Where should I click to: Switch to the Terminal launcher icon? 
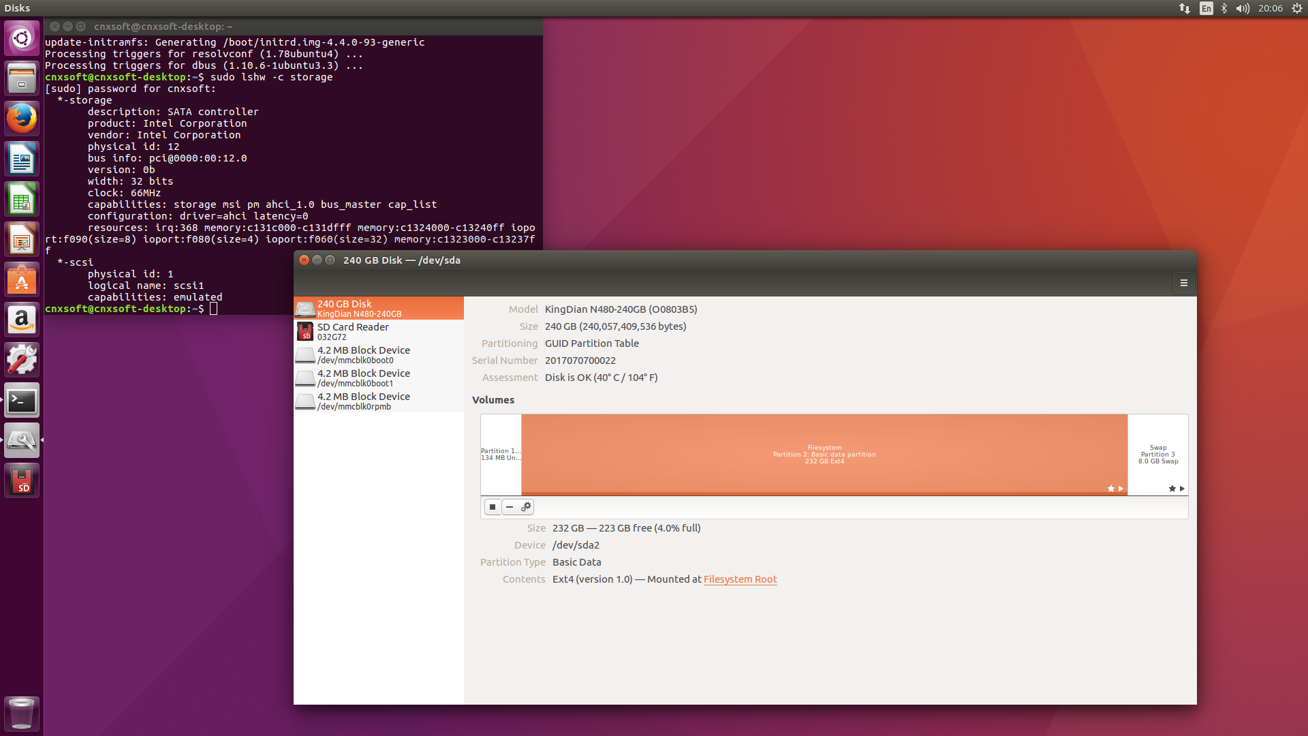[22, 400]
